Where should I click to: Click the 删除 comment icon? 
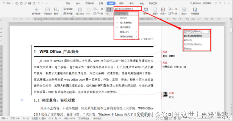pyautogui.click(x=89, y=10)
